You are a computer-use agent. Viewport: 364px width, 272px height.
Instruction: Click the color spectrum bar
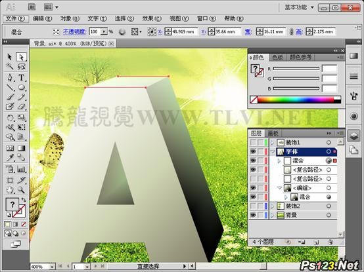296,100
